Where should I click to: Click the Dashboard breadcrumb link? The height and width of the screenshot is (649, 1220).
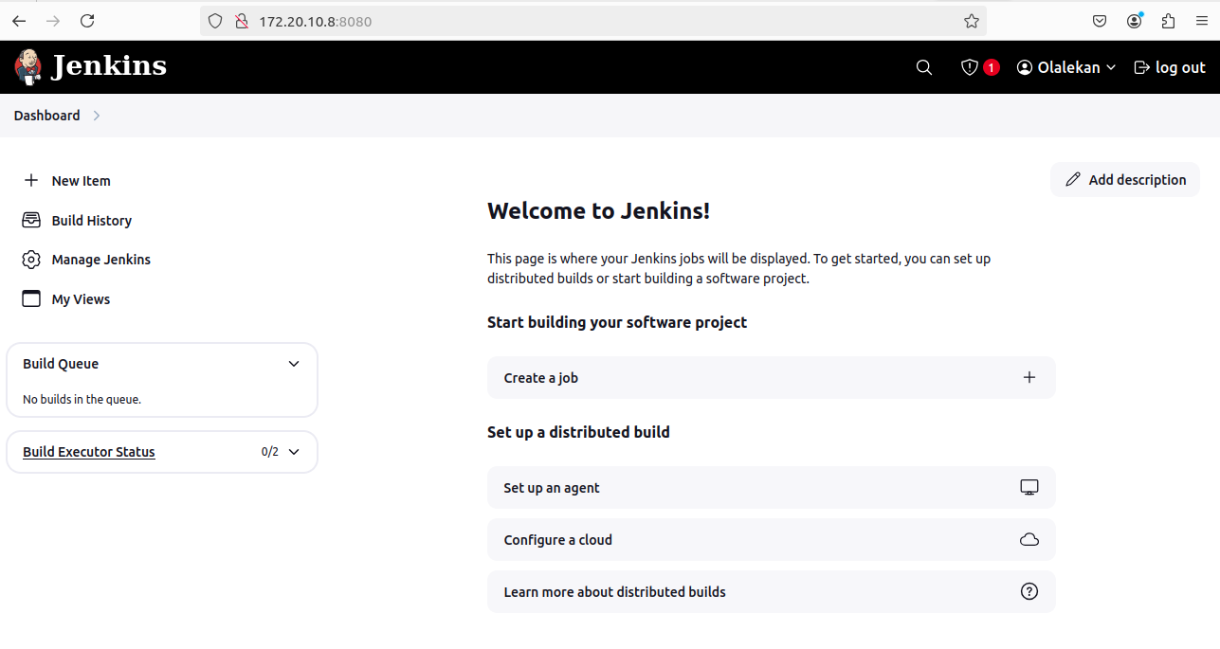(x=47, y=116)
